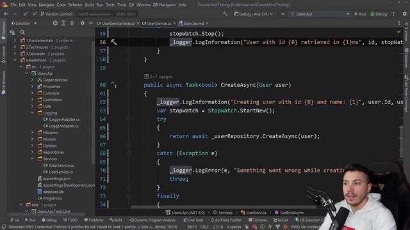This screenshot has height=230, width=410.
Task: Expand the Repositories folder
Action: pos(33,152)
